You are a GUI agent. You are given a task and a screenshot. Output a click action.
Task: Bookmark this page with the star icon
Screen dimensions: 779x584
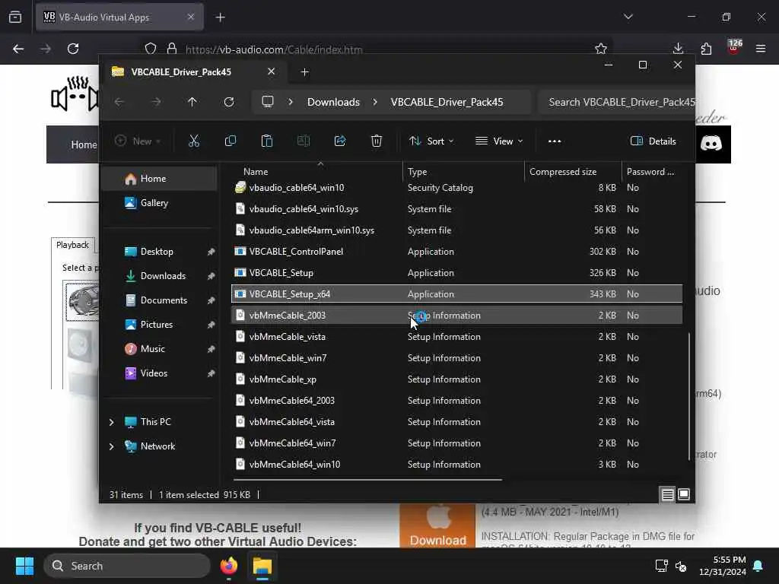(x=601, y=49)
